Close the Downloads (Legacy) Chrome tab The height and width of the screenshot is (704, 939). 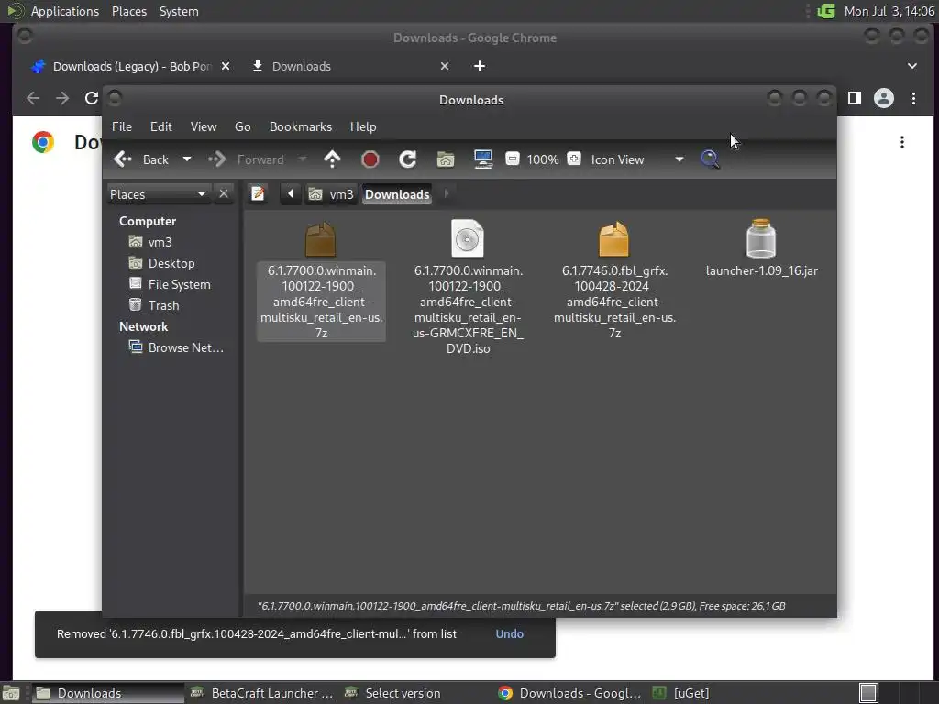226,66
